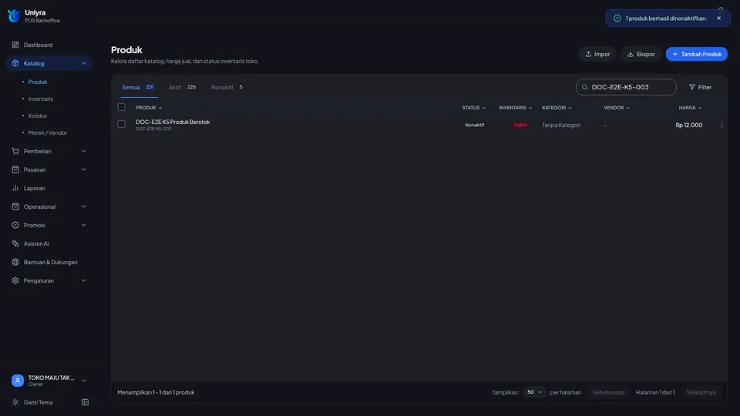Tick the DOC-E2E K5 Produk Berstok checkbox

[121, 124]
